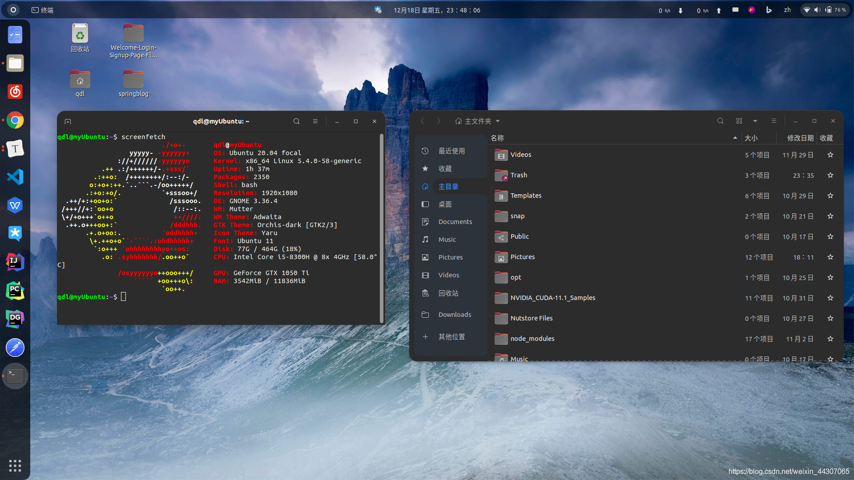Select 最近使用 in the sidebar
The image size is (854, 480).
[x=452, y=151]
